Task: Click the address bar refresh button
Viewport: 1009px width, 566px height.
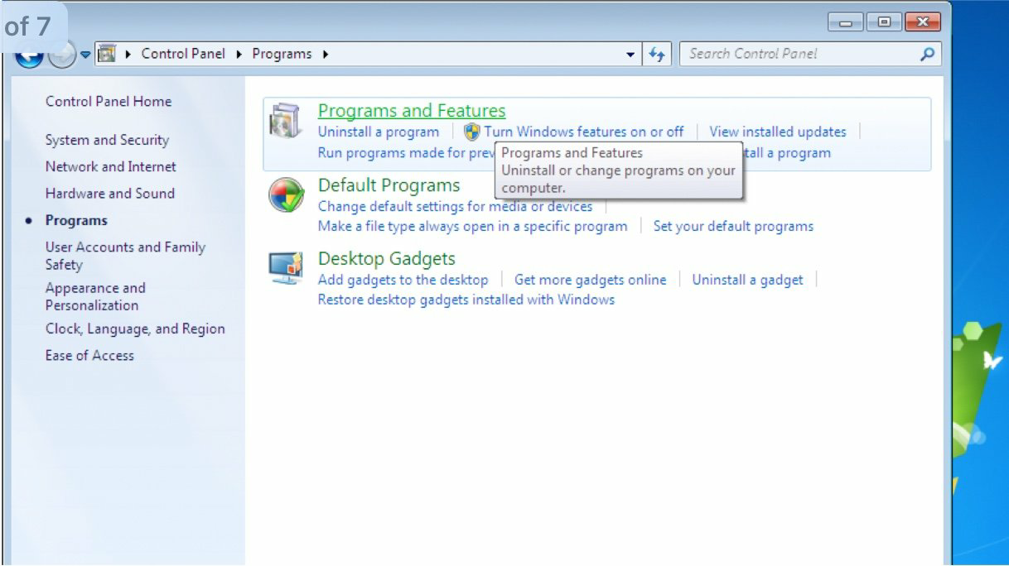Action: tap(657, 54)
